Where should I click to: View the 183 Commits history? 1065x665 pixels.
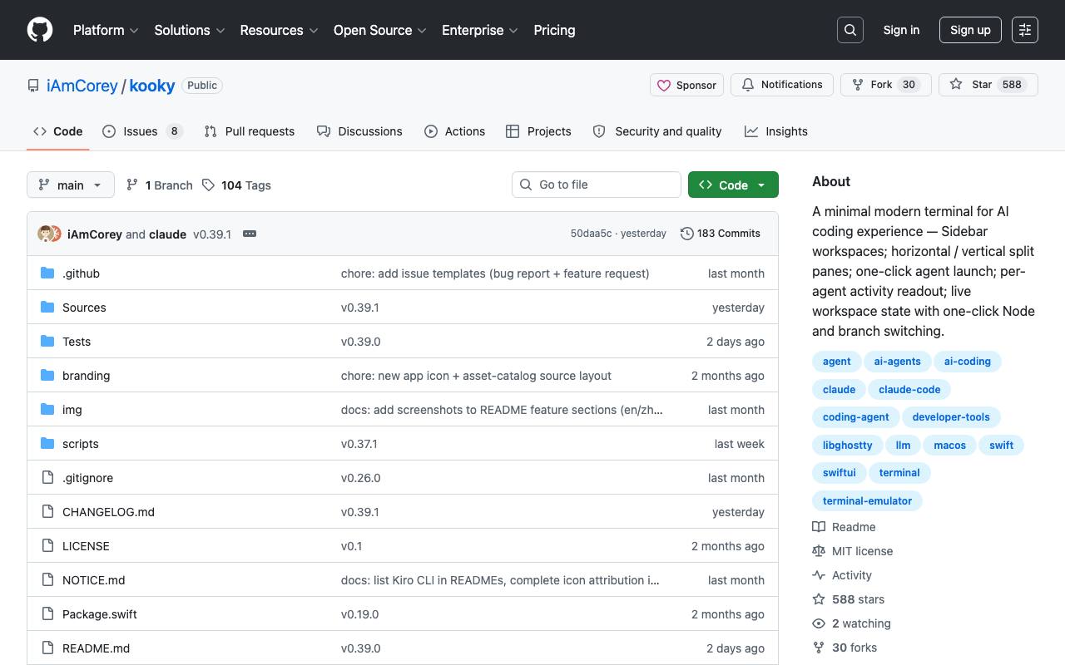tap(721, 234)
